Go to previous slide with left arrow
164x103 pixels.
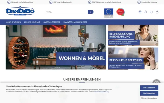13,48
